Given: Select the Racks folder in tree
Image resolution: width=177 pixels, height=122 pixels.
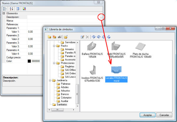Looking at the screenshot, I should [x=62, y=46].
